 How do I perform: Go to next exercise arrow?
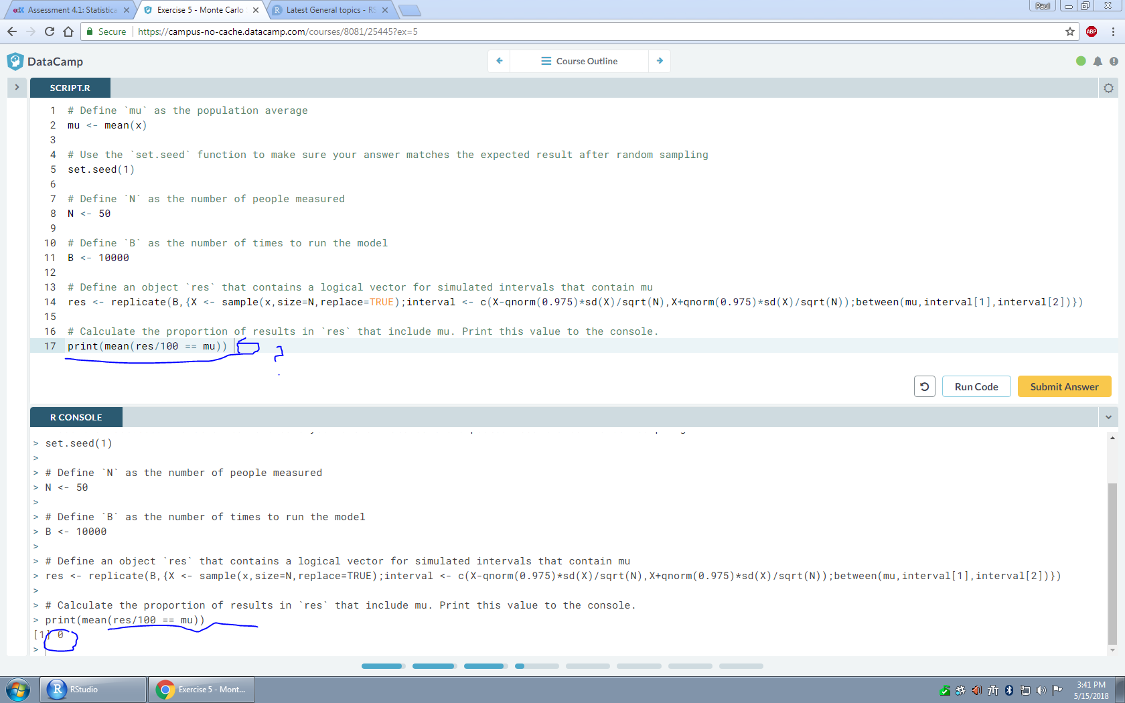coord(660,61)
